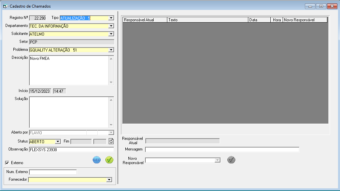340x191 pixels.
Task: Click the Fim date field
Action: tap(81, 142)
